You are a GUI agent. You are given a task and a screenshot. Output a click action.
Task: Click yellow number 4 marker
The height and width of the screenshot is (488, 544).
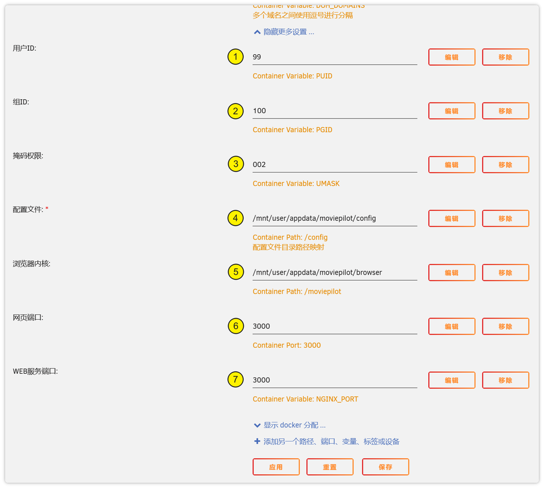(x=235, y=218)
